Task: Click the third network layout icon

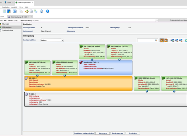Action: click(181, 40)
